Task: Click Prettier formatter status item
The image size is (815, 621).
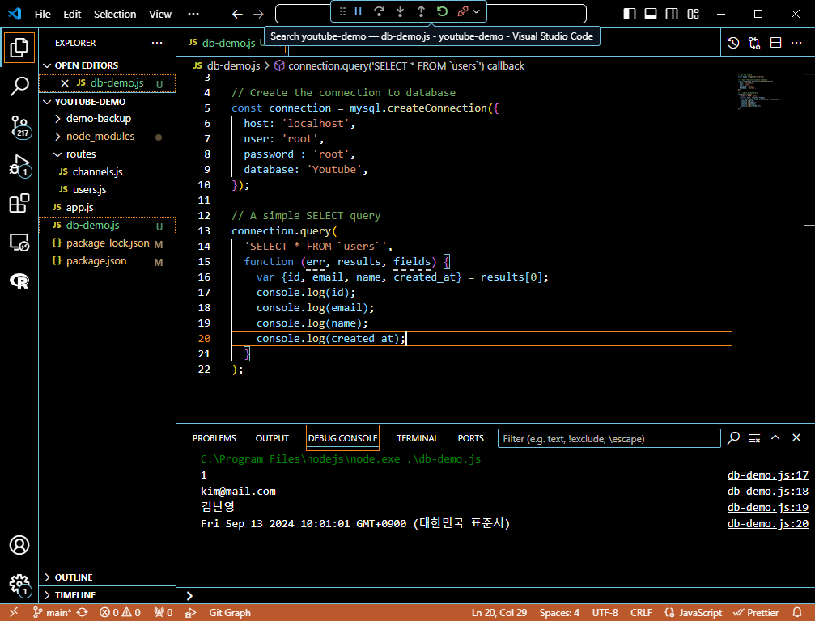Action: (x=756, y=613)
